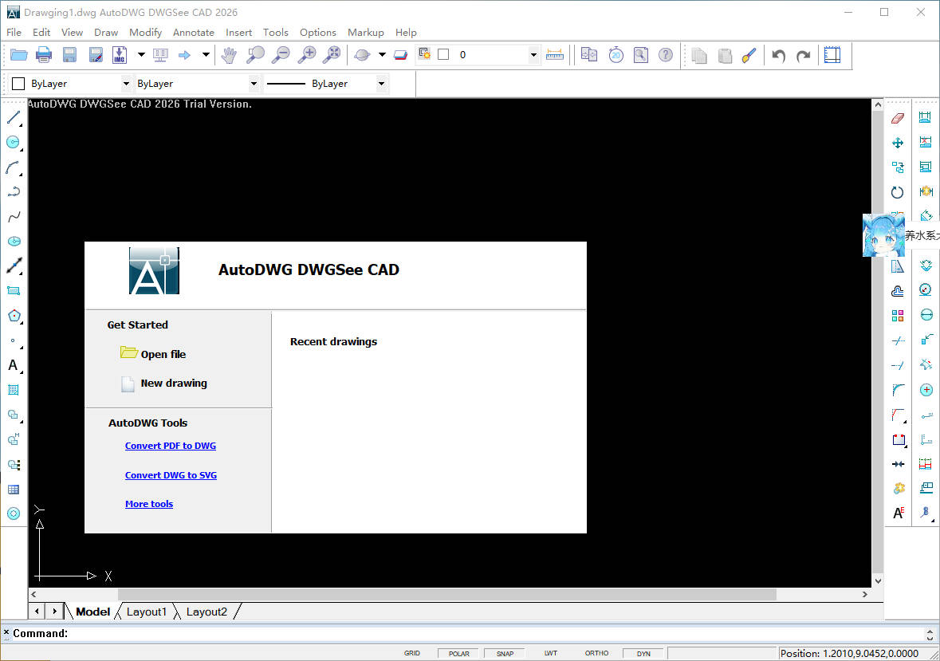Select the Table tool in left toolbar
Image resolution: width=940 pixels, height=661 pixels.
point(14,490)
